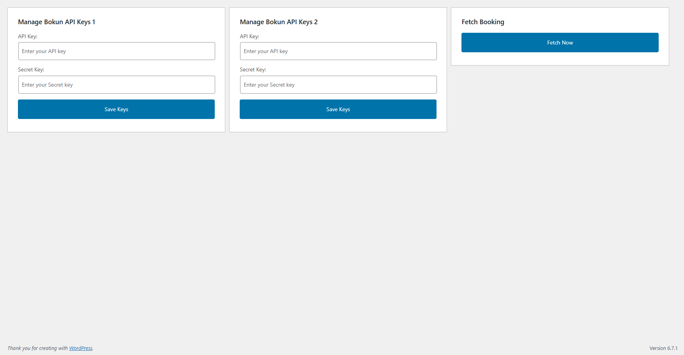684x355 pixels.
Task: Save Keys for Bokun API Keys 1
Action: 116,109
